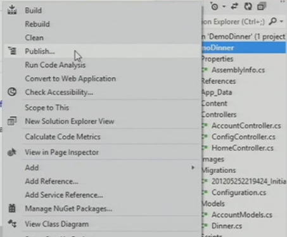Image resolution: width=287 pixels, height=237 pixels.
Task: Select the Content folder
Action: tap(215, 103)
